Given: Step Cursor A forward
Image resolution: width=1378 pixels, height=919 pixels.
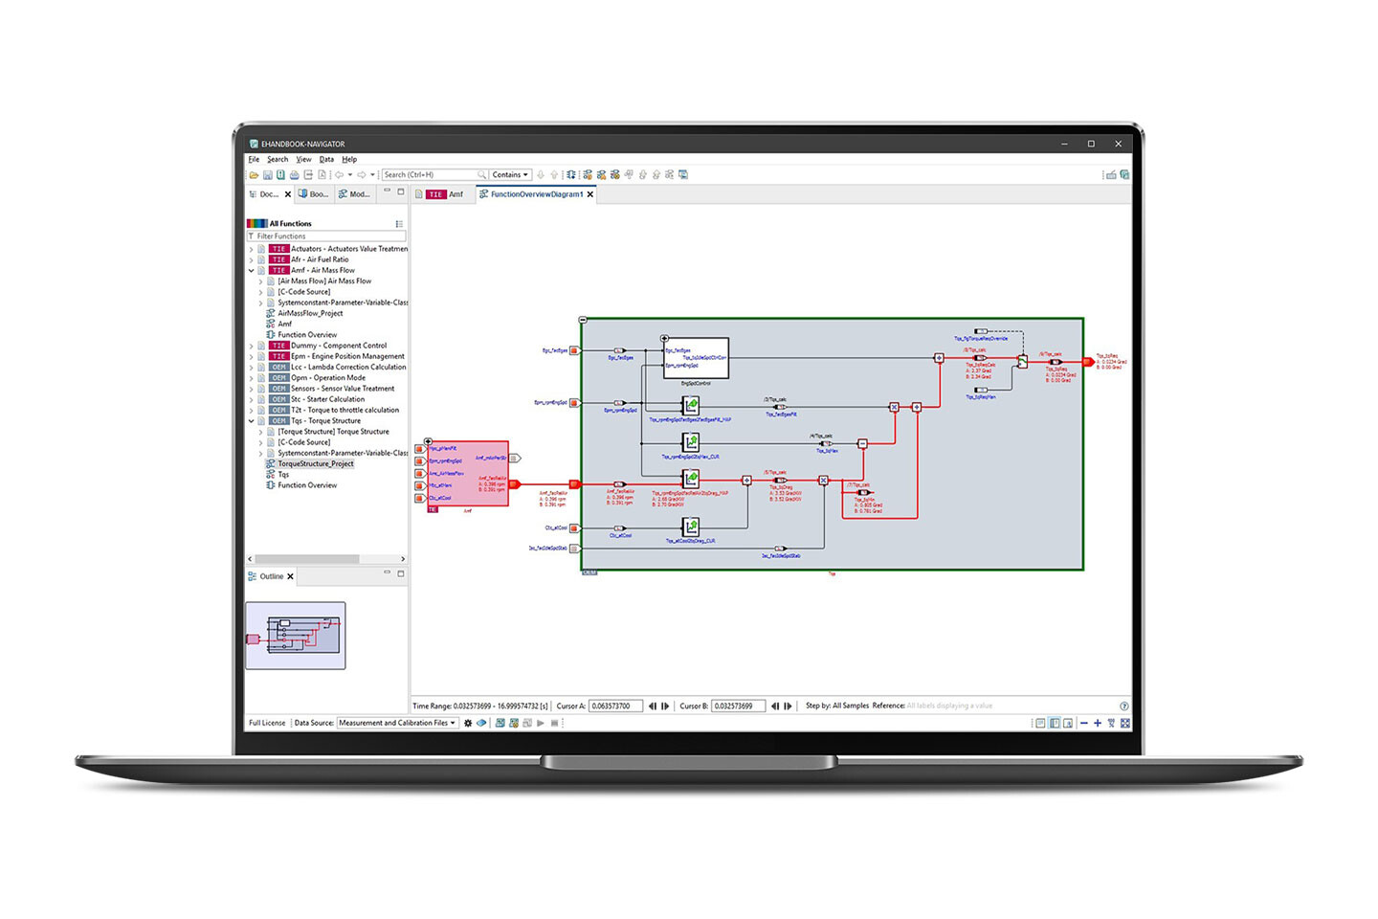Looking at the screenshot, I should click(x=665, y=706).
